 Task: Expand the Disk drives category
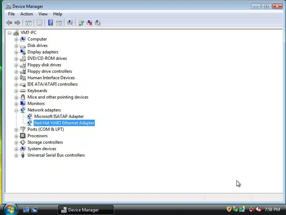point(16,46)
